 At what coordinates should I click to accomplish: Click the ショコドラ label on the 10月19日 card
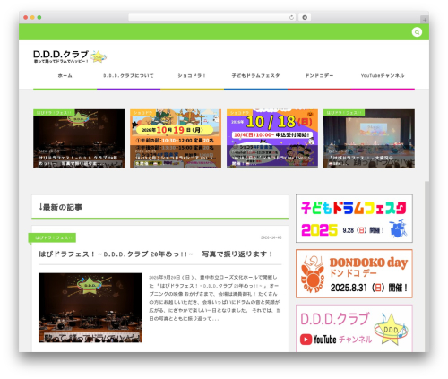pos(143,113)
